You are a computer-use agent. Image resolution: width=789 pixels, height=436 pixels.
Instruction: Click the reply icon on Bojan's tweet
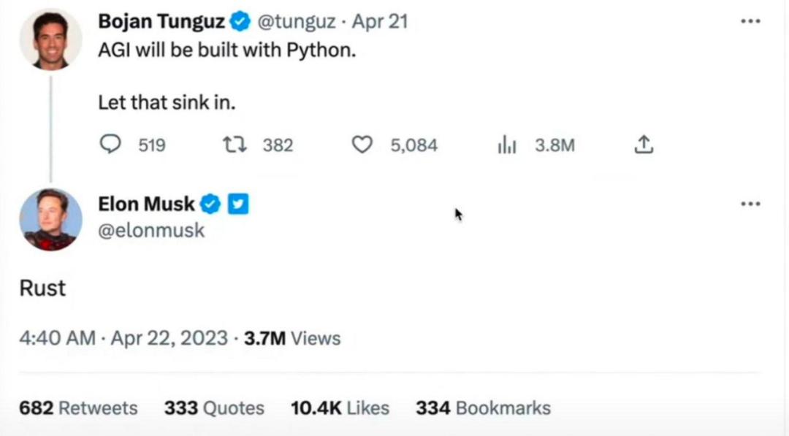[x=110, y=145]
